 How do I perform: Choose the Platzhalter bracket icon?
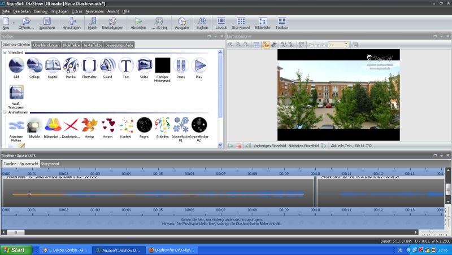89,65
